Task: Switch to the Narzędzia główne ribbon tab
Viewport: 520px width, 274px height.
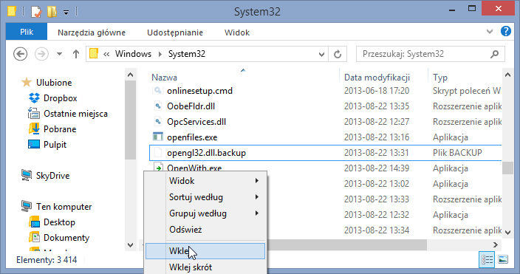Action: coord(92,32)
